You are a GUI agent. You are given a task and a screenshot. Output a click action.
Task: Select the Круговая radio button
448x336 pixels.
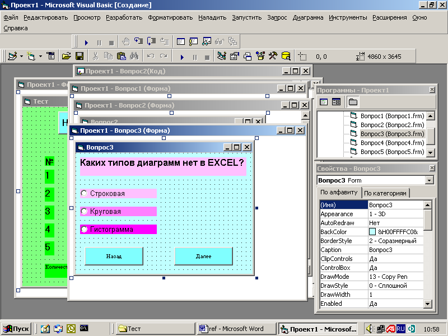(x=85, y=211)
